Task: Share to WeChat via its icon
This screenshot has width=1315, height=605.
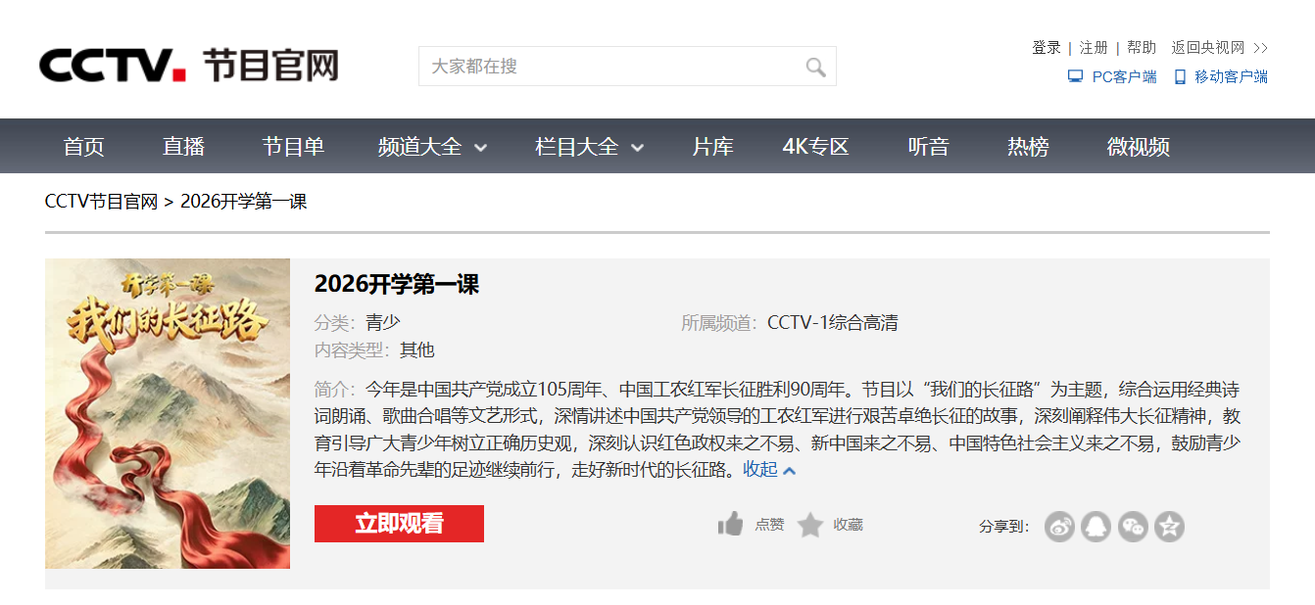Action: click(1133, 527)
